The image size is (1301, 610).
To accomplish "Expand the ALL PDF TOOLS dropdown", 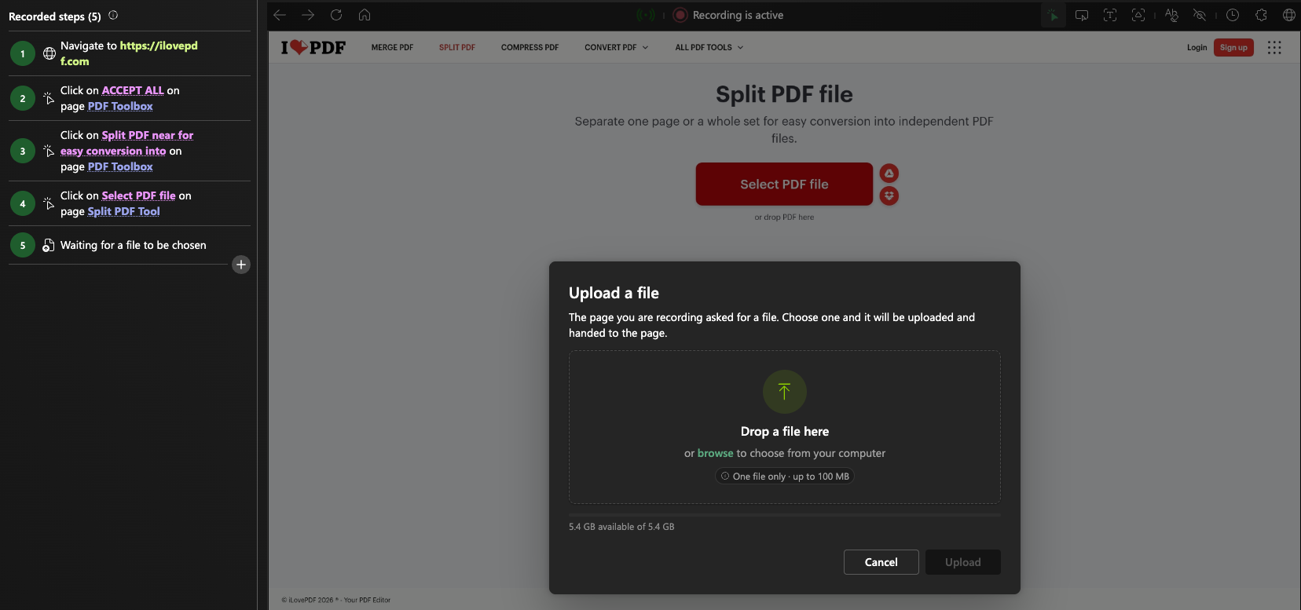I will (709, 47).
